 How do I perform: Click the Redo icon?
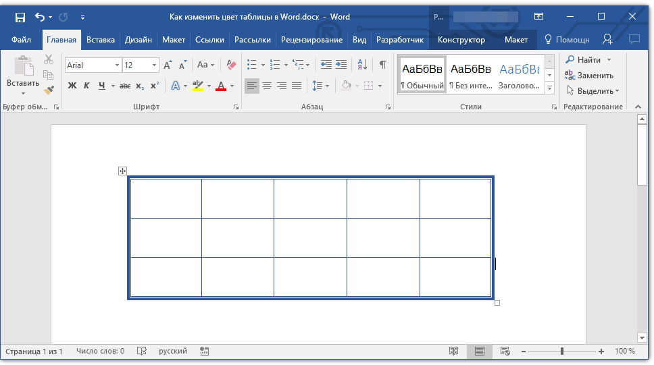point(64,17)
